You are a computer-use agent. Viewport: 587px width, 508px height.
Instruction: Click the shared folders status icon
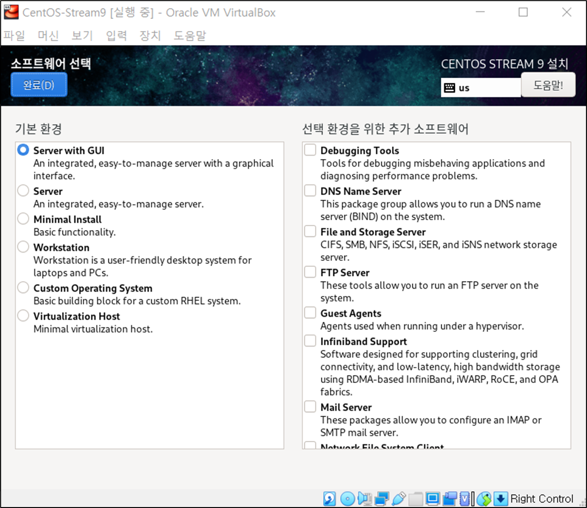pyautogui.click(x=416, y=499)
